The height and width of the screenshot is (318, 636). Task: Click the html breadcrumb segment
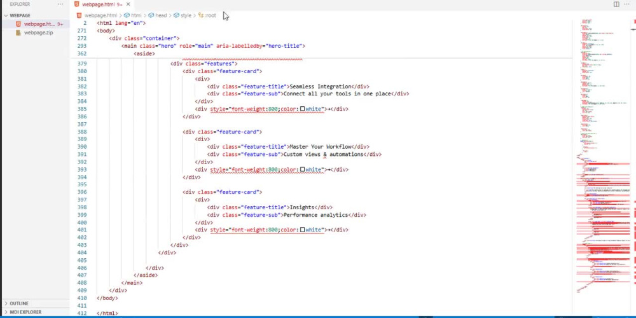(136, 15)
